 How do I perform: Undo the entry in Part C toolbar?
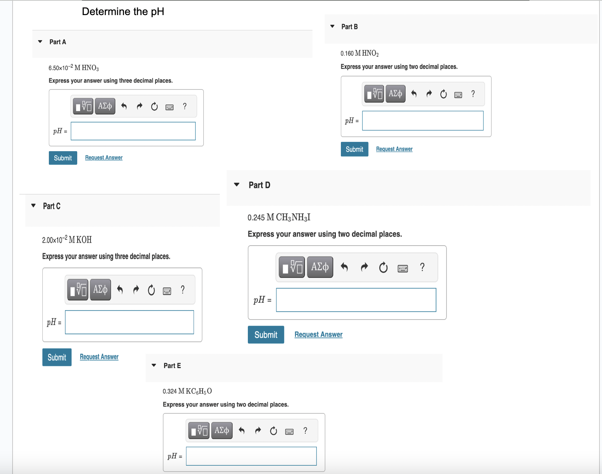point(120,289)
